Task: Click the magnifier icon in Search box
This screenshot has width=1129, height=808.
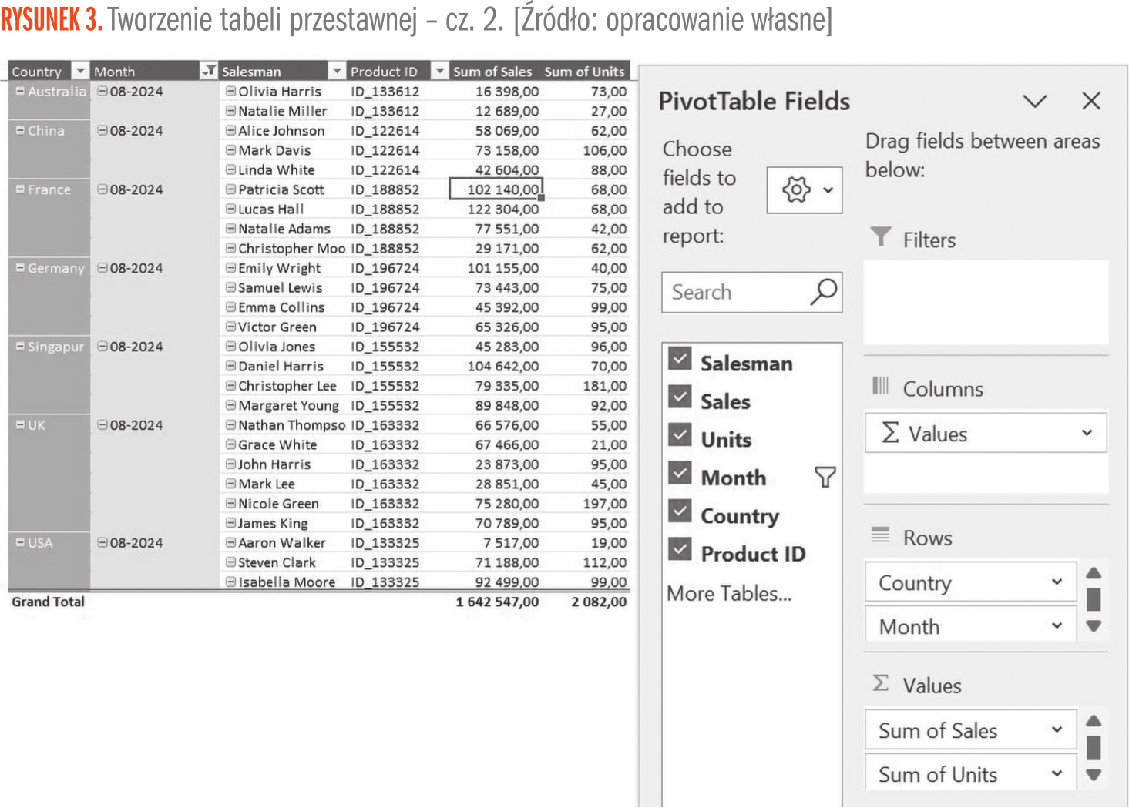Action: pyautogui.click(x=823, y=292)
